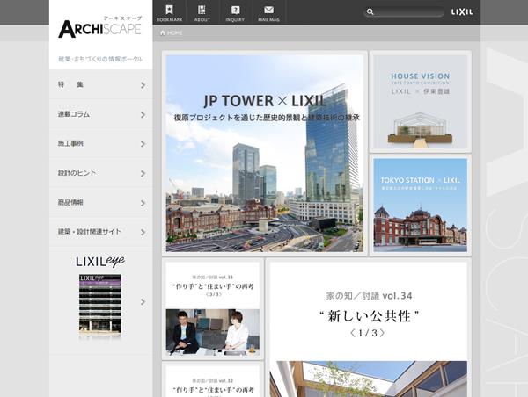Open the LIXIL eye magazine cover thumbnail
The image size is (528, 397).
click(x=100, y=304)
